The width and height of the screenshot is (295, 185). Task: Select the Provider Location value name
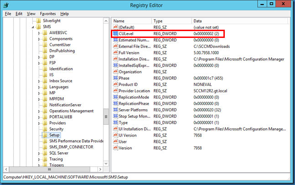135,91
